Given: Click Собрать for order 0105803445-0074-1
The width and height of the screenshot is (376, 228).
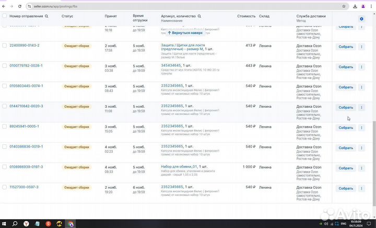Looking at the screenshot, I should click(346, 87).
